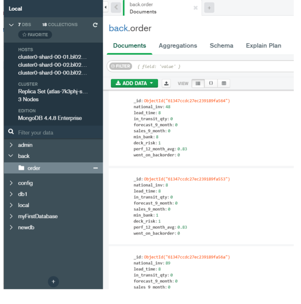Click the FILTER options button

click(x=121, y=66)
